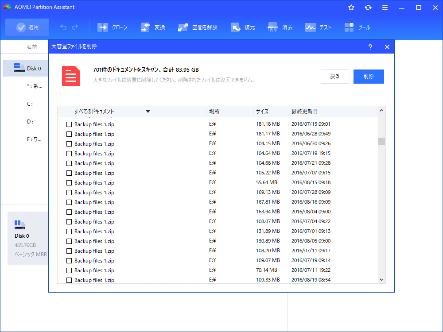This screenshot has height=332, width=443.
Task: Open the Test (テスト) tool
Action: (318, 27)
